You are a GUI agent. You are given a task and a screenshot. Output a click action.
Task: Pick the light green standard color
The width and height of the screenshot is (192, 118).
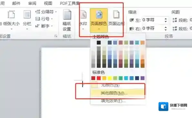(x=115, y=78)
